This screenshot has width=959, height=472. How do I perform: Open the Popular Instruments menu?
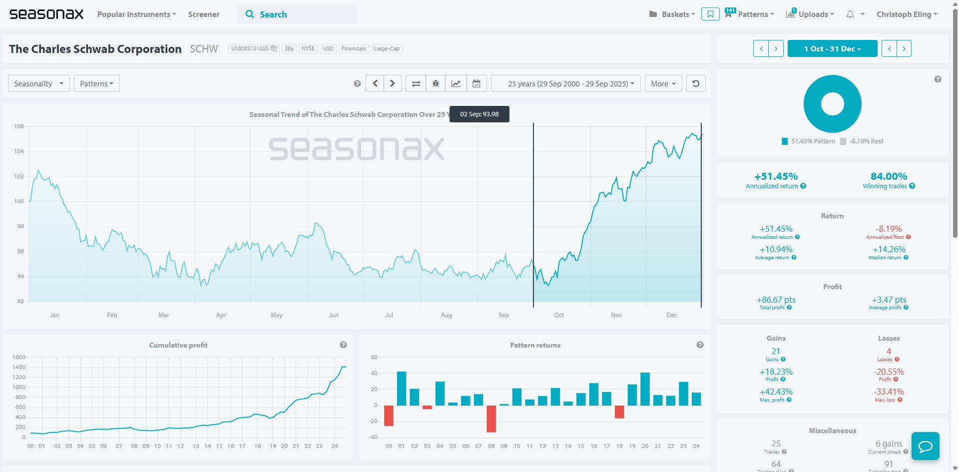click(136, 14)
